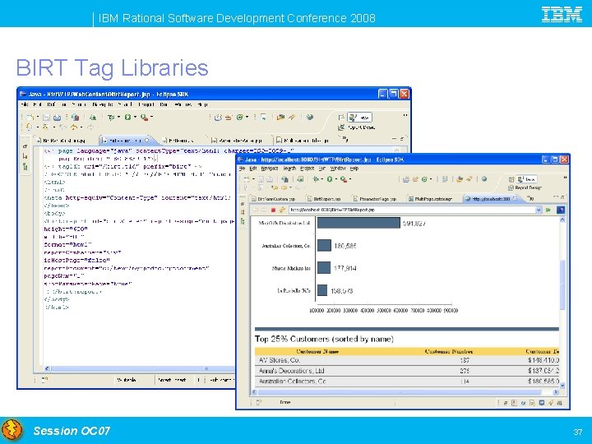Click the 'AV Stores, Co.' table row
Image resolution: width=592 pixels, height=444 pixels.
(407, 360)
